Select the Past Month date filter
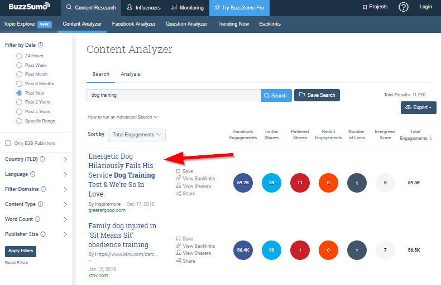441x285 pixels. [x=19, y=75]
